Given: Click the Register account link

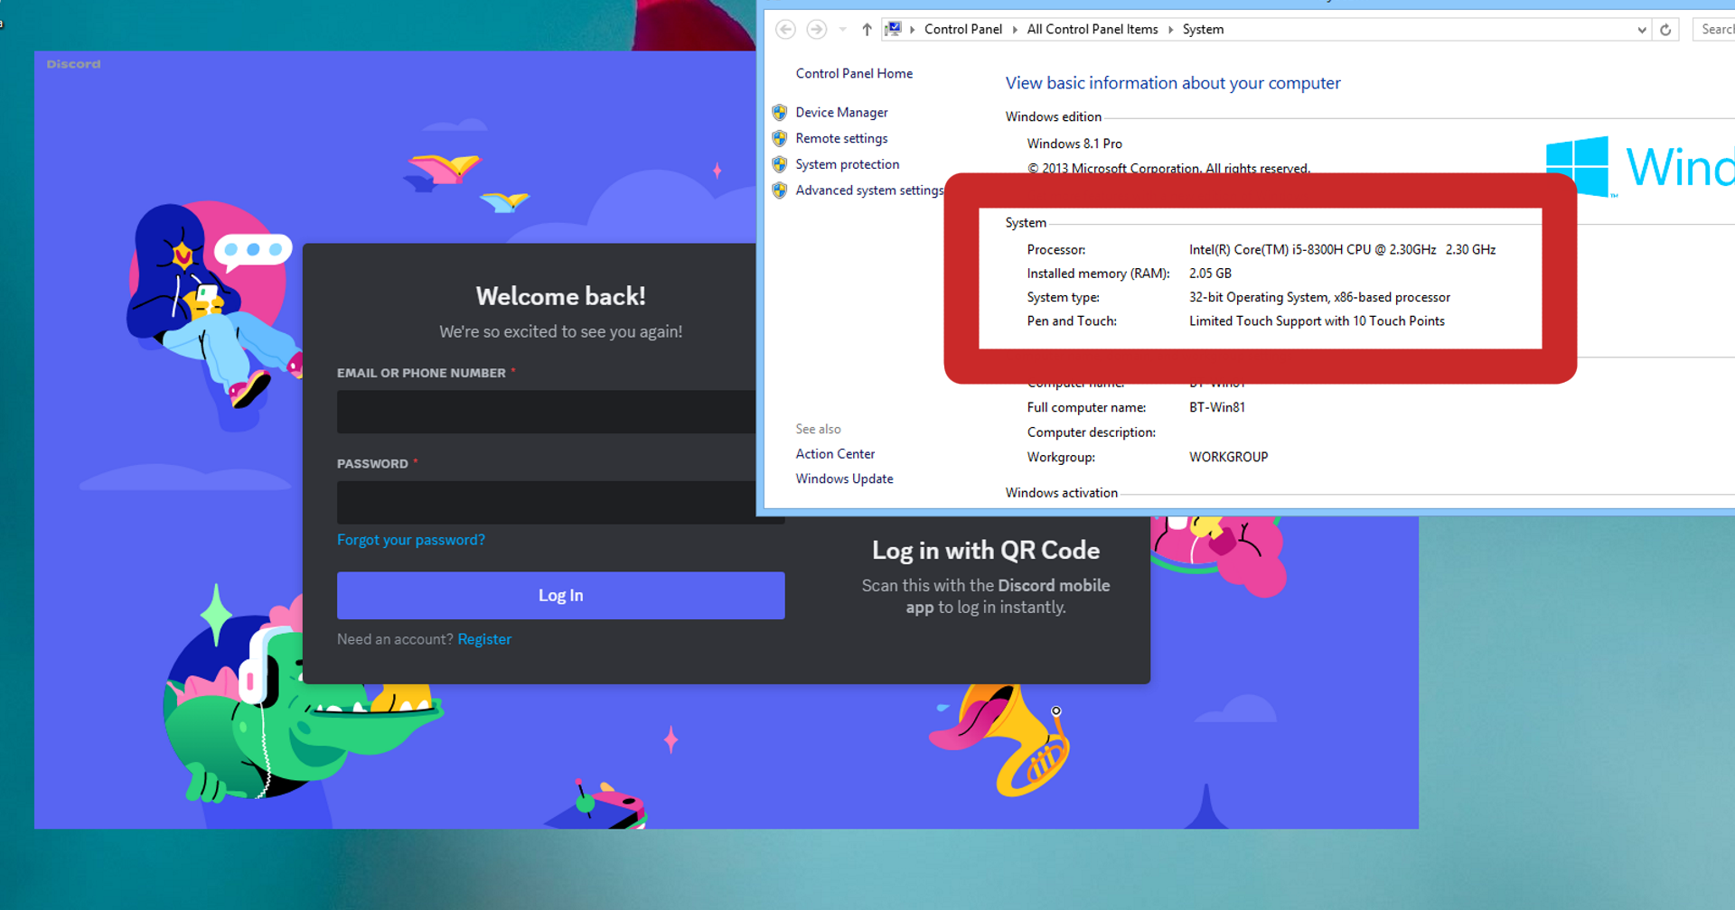Looking at the screenshot, I should [483, 639].
